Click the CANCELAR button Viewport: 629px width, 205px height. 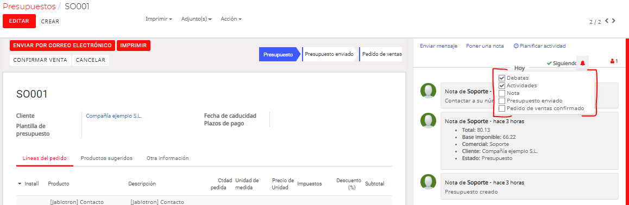pos(91,60)
